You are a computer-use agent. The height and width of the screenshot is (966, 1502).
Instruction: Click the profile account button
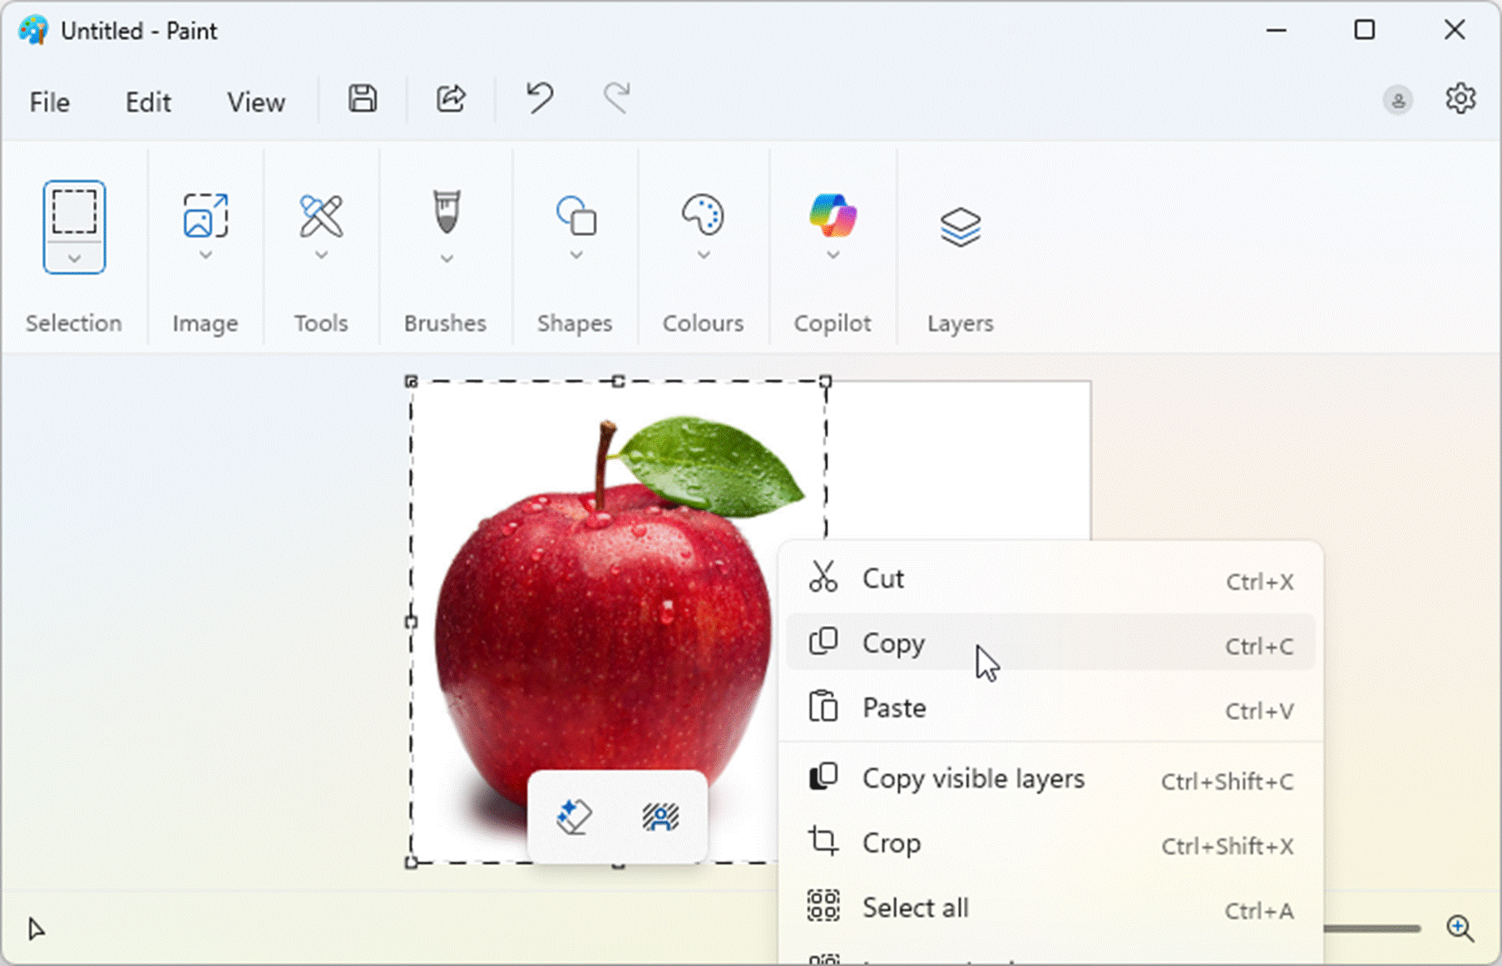point(1397,101)
